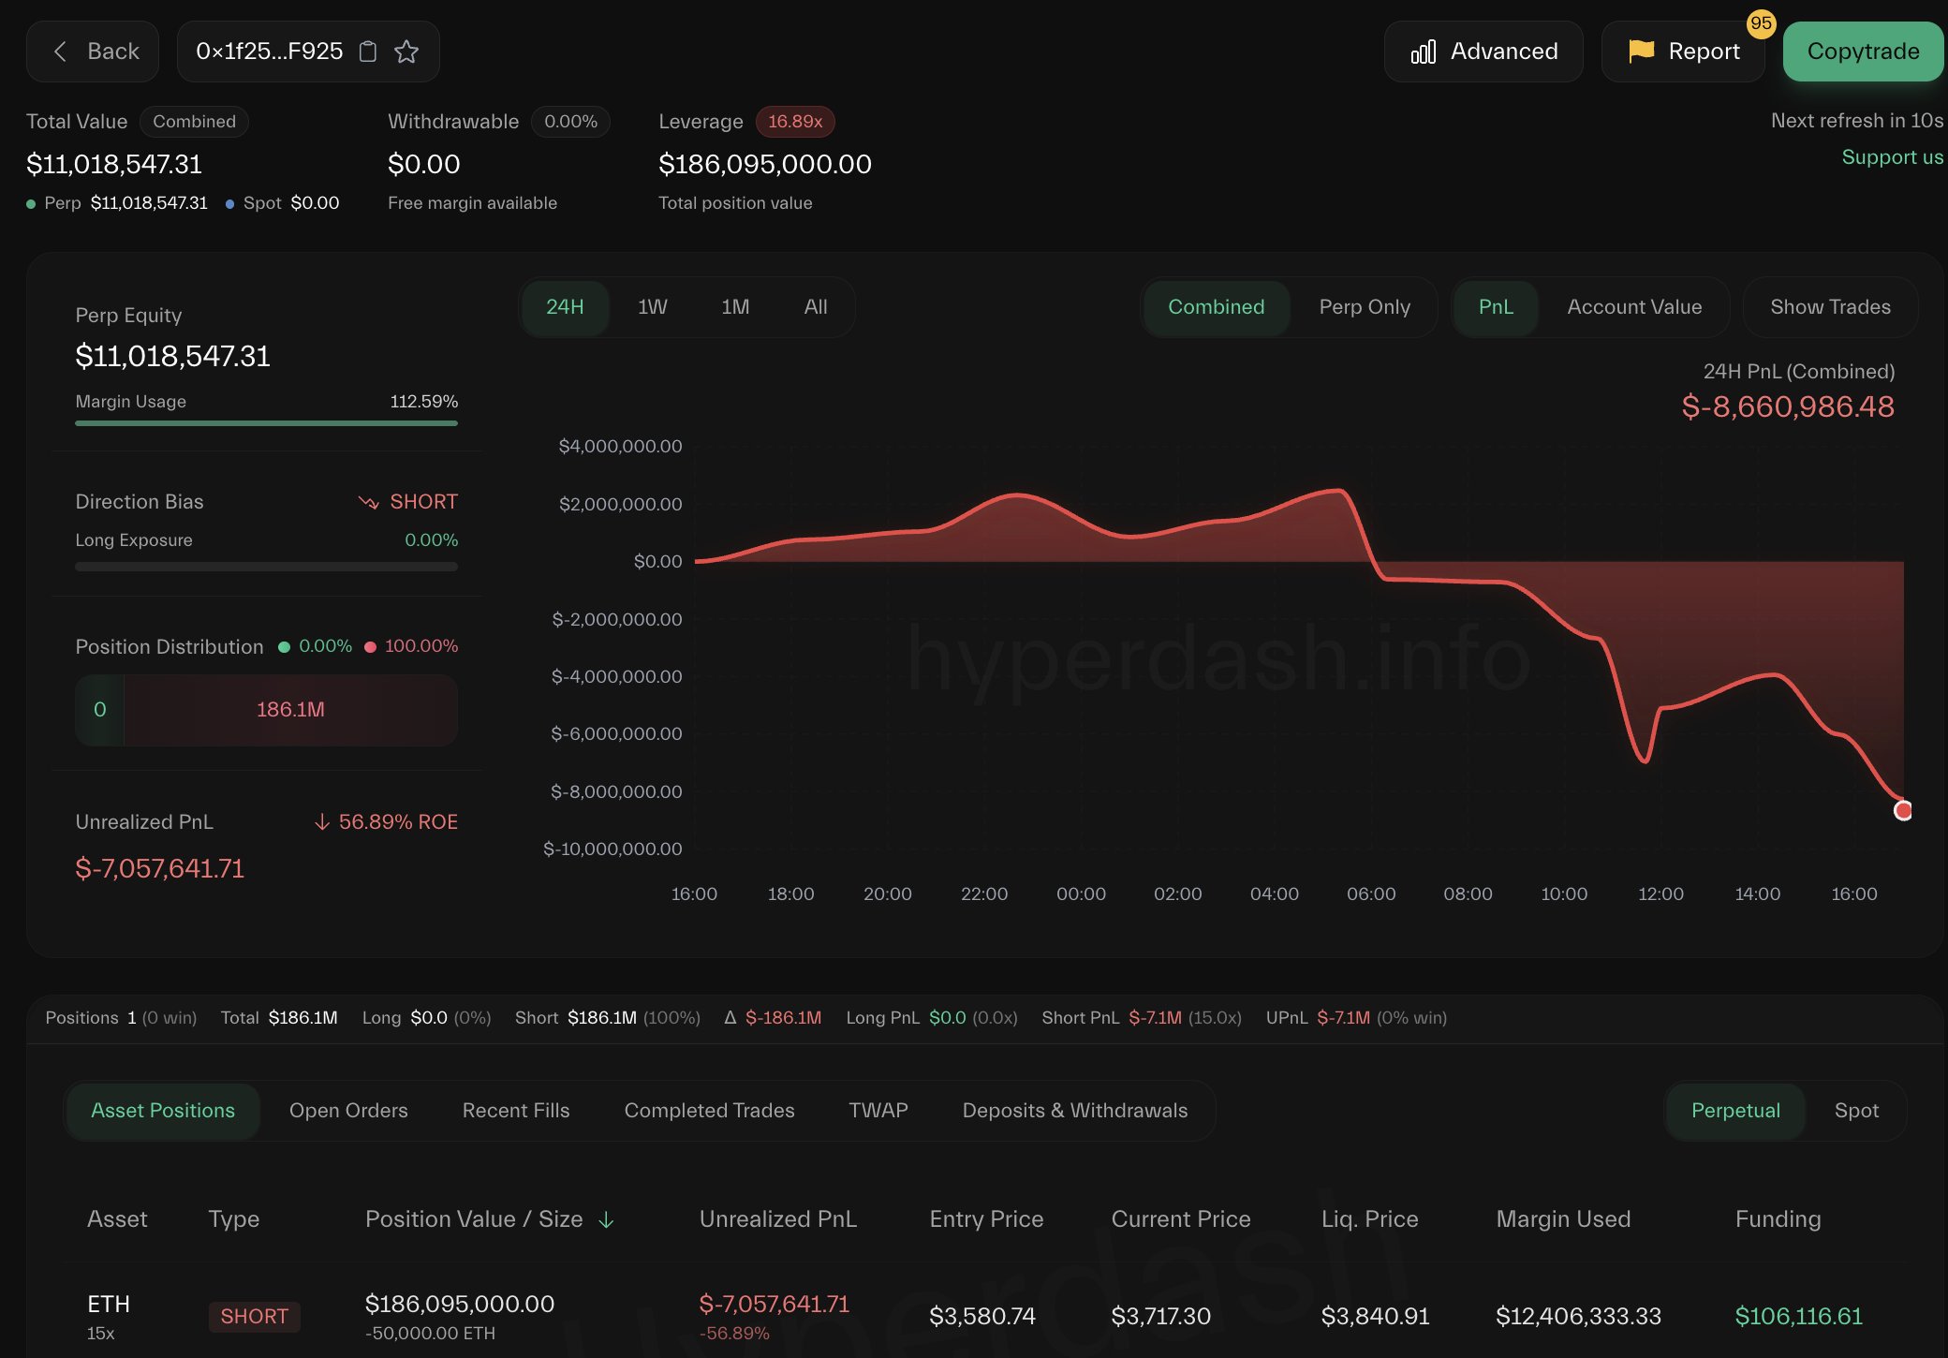Click the green Copytrade button
The image size is (1948, 1358).
point(1863,52)
